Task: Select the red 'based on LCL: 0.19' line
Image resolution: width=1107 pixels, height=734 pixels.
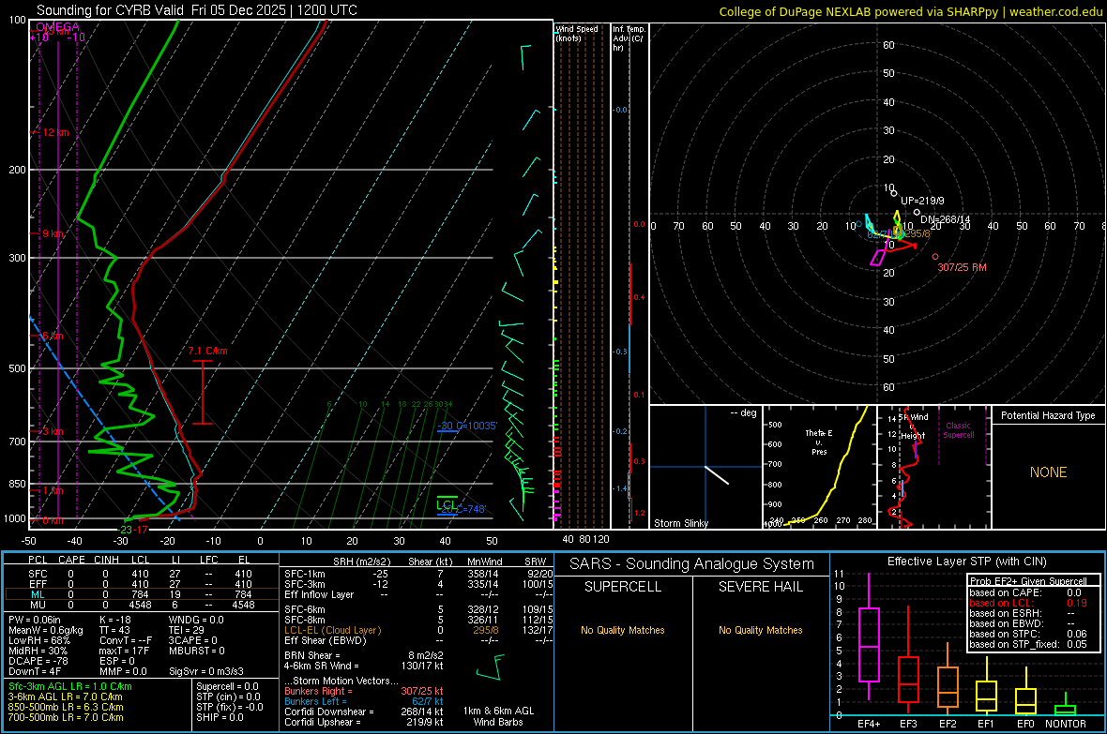Action: [1028, 603]
